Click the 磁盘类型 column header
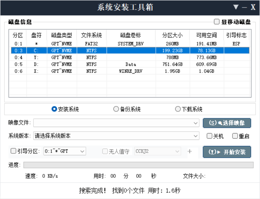 (x=61, y=35)
